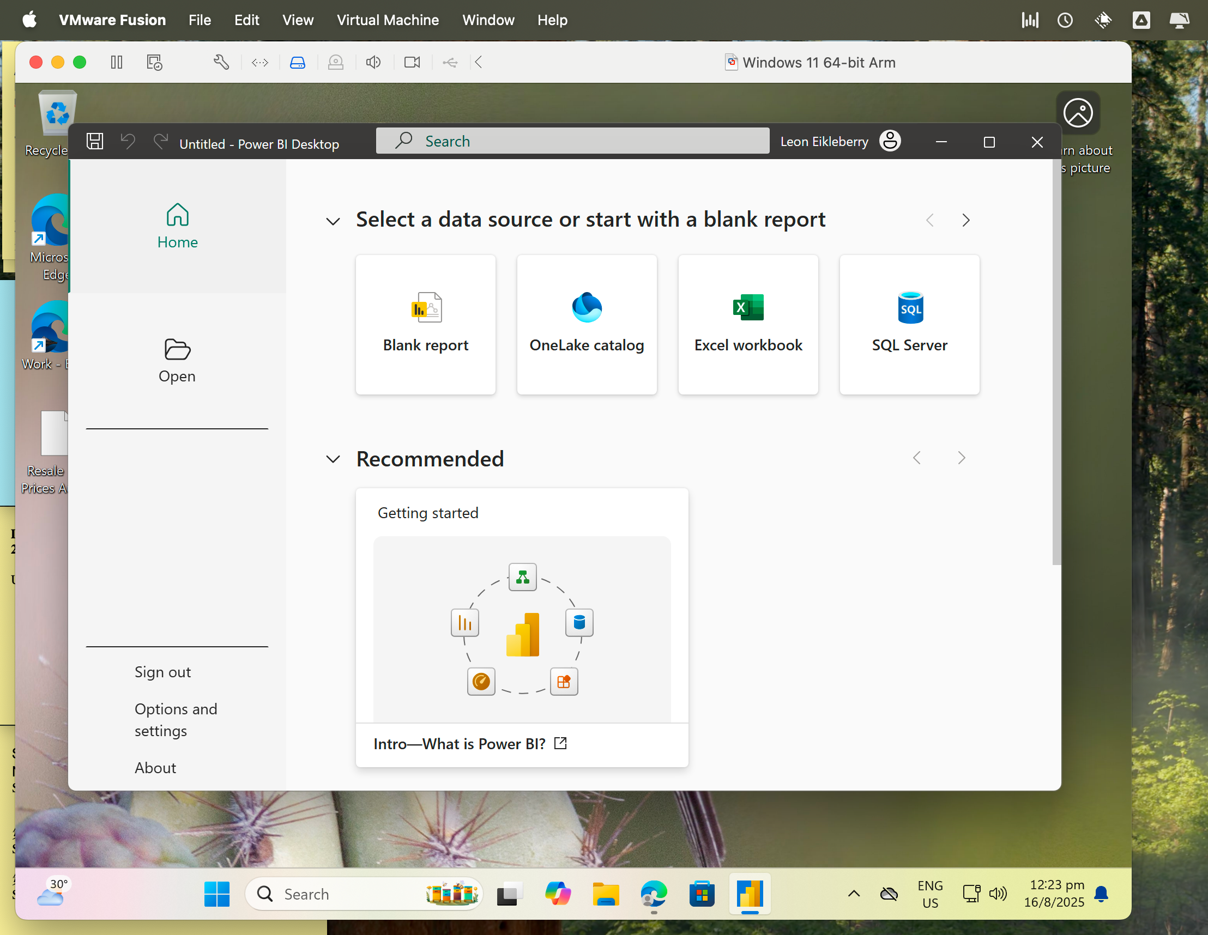Click the VMware USB devices icon

coord(450,63)
